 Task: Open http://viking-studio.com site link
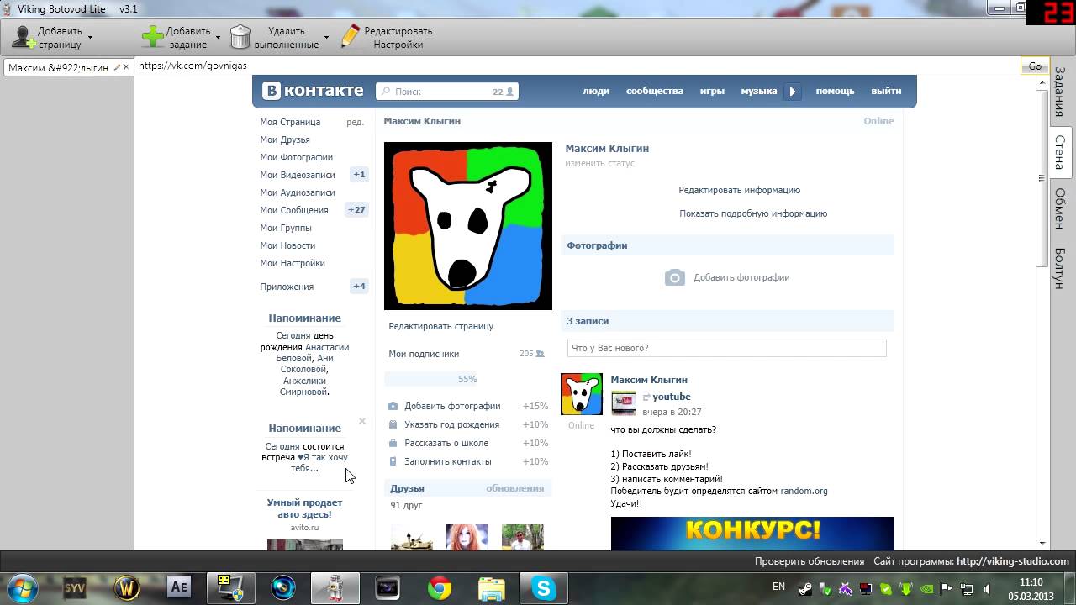point(1013,561)
